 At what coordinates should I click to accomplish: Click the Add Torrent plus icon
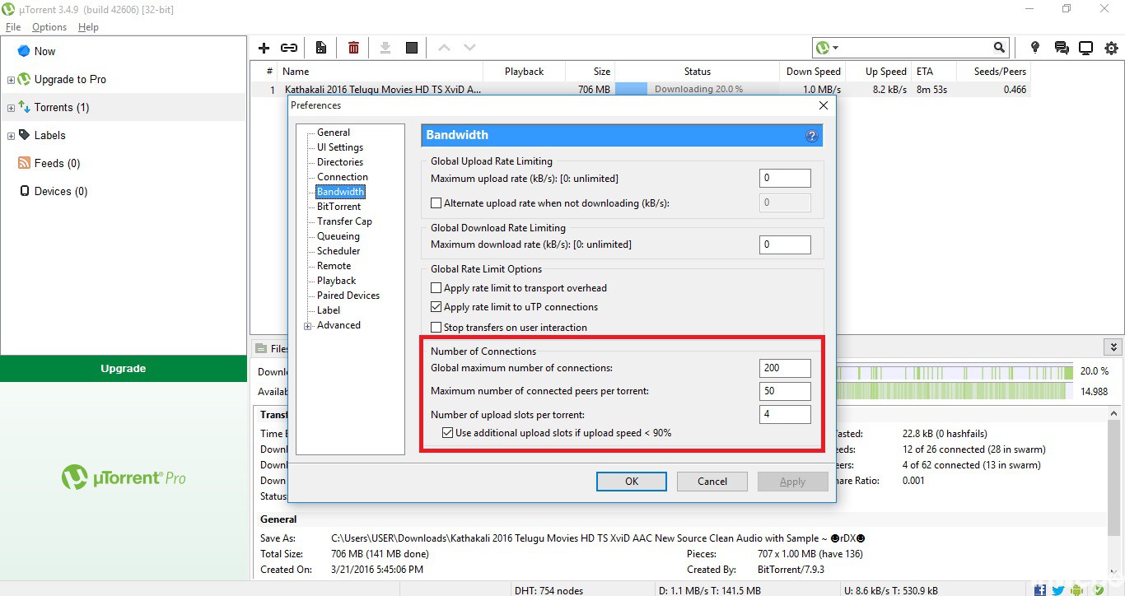pyautogui.click(x=264, y=48)
